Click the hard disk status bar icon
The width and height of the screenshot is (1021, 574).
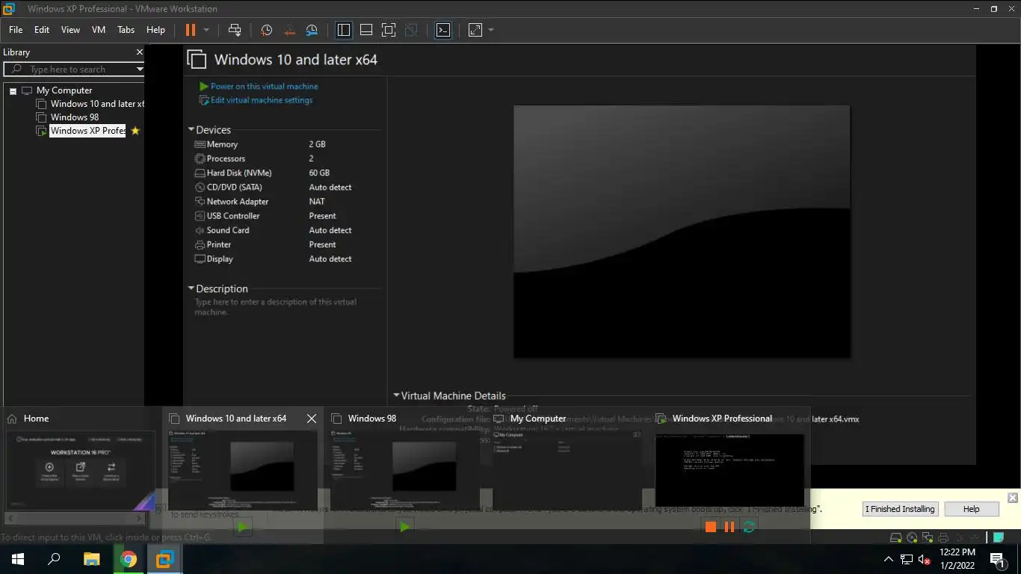895,537
